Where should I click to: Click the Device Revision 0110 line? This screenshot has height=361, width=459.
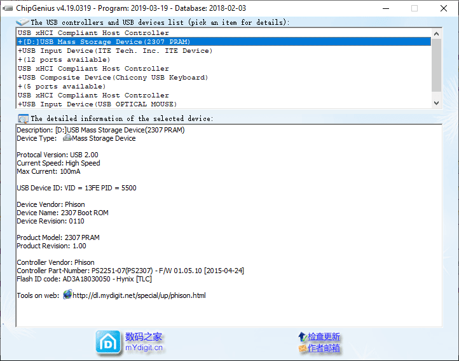coord(50,221)
